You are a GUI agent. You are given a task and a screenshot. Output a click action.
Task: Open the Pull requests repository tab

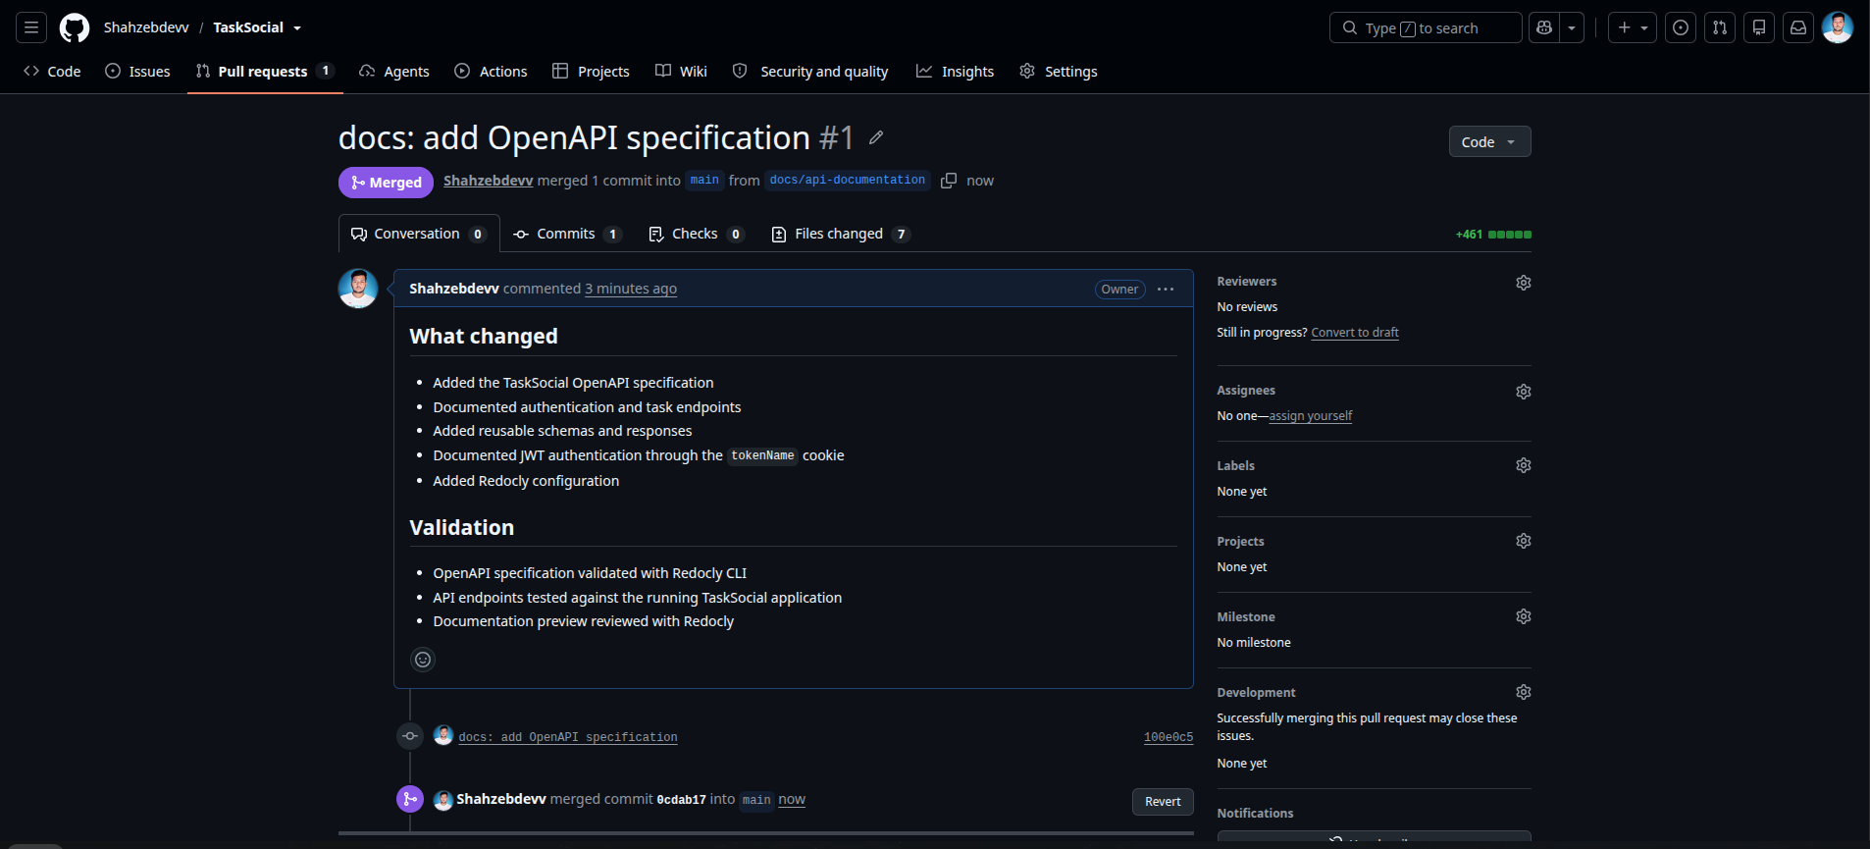tap(265, 71)
